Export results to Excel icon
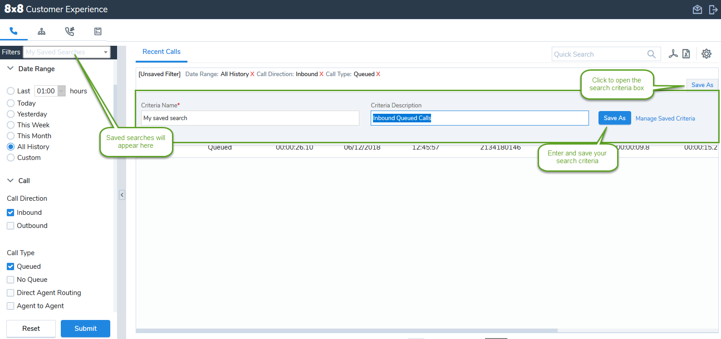 click(x=686, y=54)
